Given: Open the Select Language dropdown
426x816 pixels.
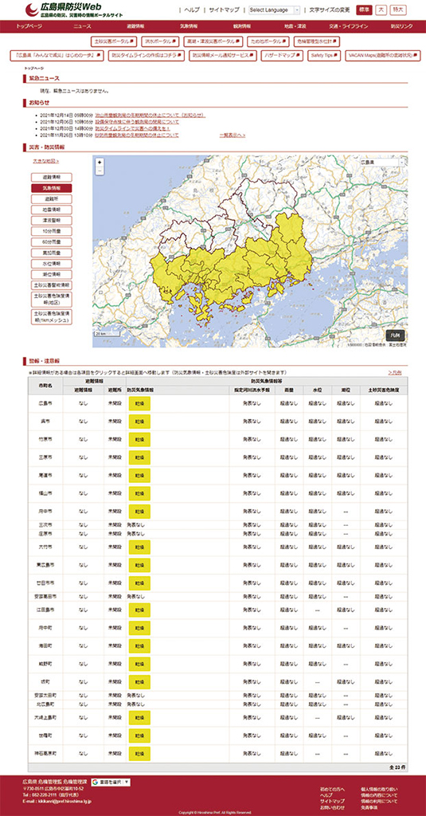Looking at the screenshot, I should [274, 10].
